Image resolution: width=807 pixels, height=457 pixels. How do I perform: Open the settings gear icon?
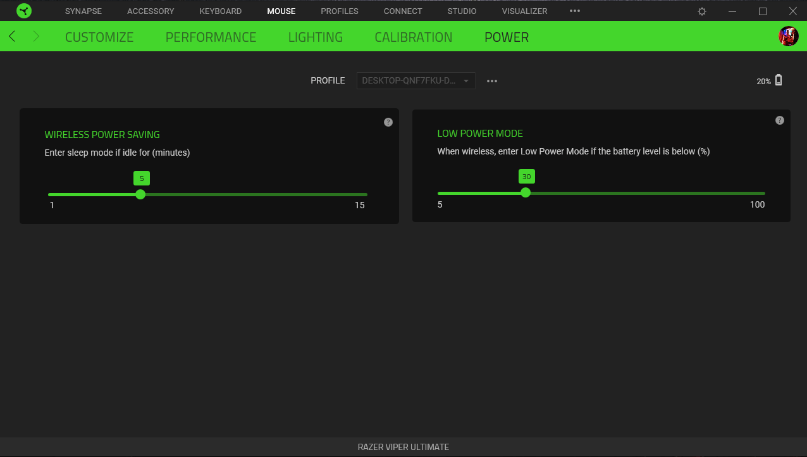(x=702, y=11)
